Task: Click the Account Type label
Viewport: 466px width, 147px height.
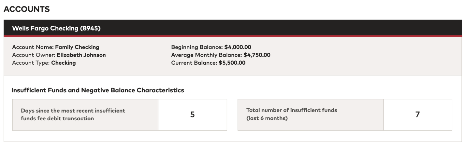Action: click(30, 63)
